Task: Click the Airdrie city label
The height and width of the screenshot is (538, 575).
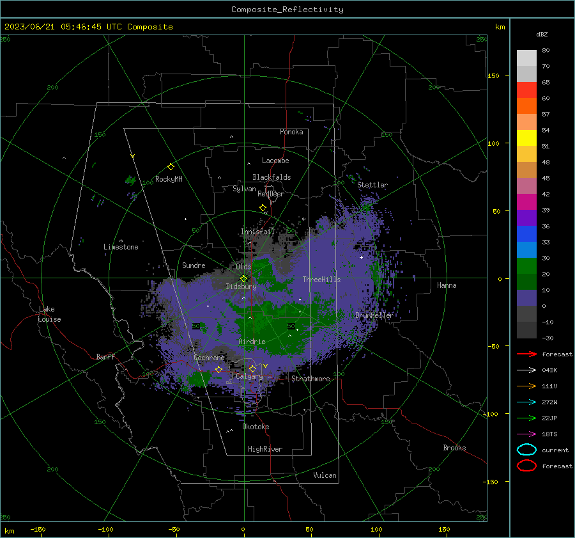Action: point(252,342)
